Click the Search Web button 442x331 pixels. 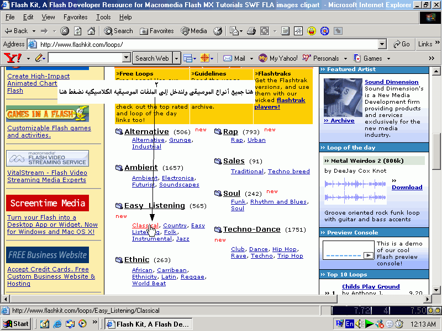[x=152, y=58]
